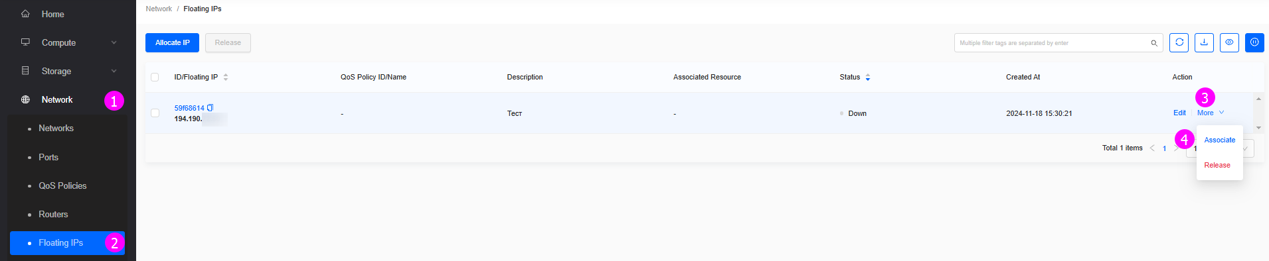Viewport: 1269px width, 261px height.
Task: Open the column visibility eye settings
Action: click(1229, 42)
